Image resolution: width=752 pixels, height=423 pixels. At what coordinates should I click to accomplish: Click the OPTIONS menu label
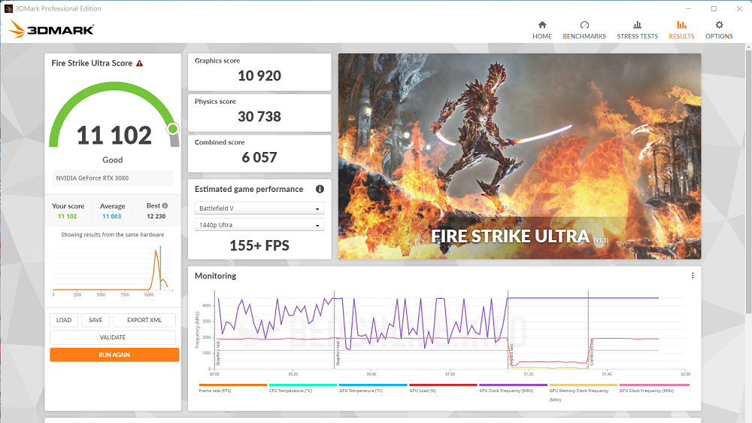pyautogui.click(x=719, y=36)
